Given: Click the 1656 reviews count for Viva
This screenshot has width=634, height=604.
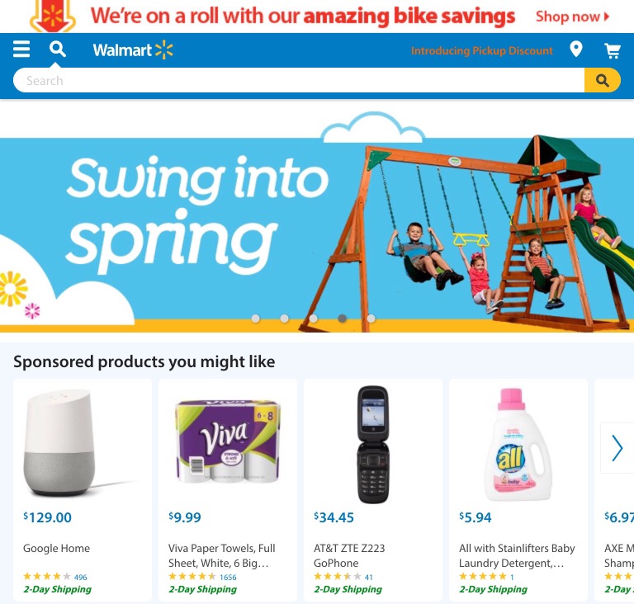Looking at the screenshot, I should coord(228,577).
